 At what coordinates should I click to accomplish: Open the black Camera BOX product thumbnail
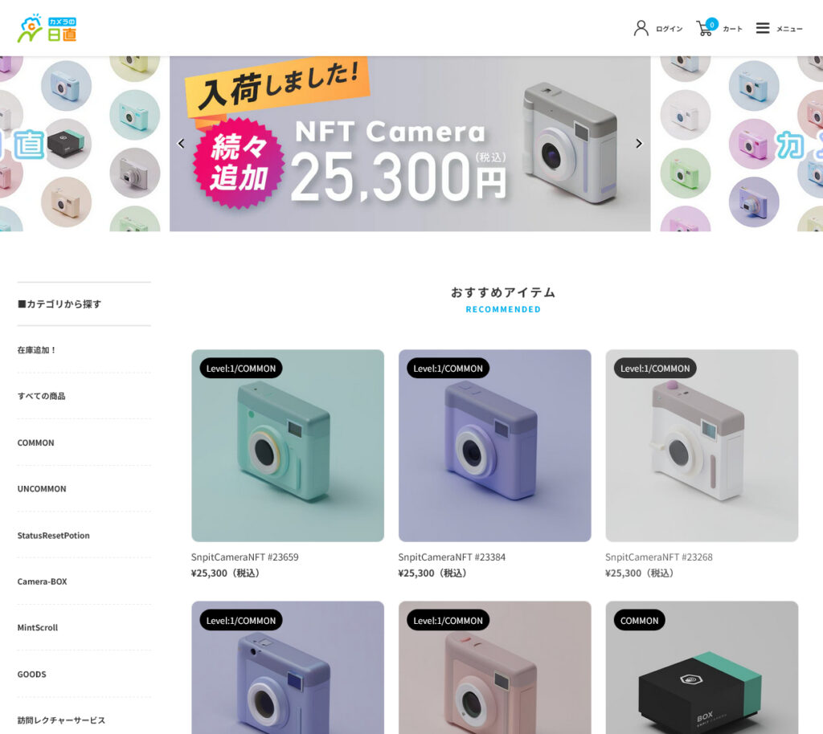(702, 667)
